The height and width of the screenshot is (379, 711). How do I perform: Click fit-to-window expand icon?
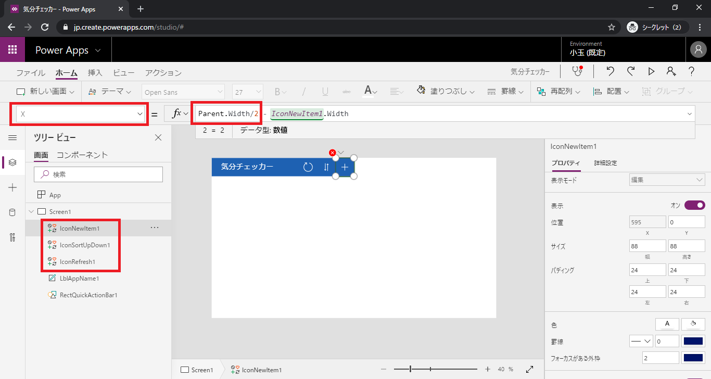coord(529,369)
